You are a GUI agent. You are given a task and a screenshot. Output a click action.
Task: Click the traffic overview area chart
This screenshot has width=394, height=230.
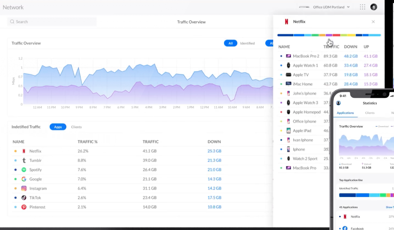(x=148, y=81)
